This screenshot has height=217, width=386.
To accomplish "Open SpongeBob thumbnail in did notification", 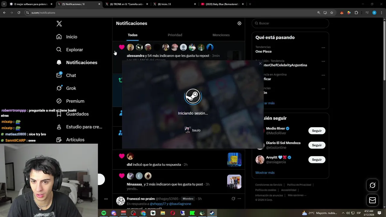I will 234,160.
